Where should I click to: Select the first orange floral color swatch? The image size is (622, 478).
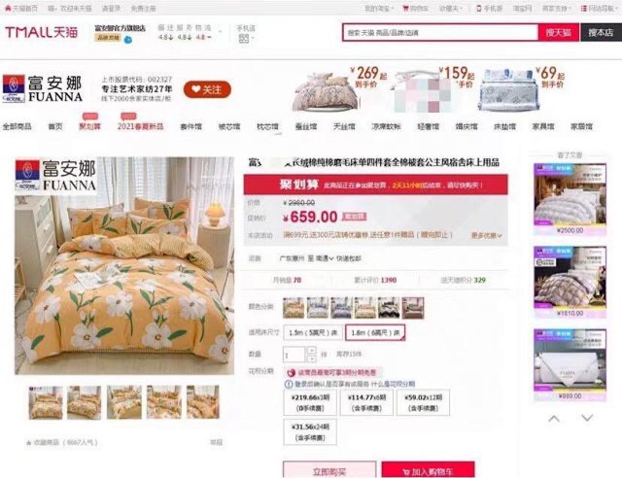[x=294, y=308]
